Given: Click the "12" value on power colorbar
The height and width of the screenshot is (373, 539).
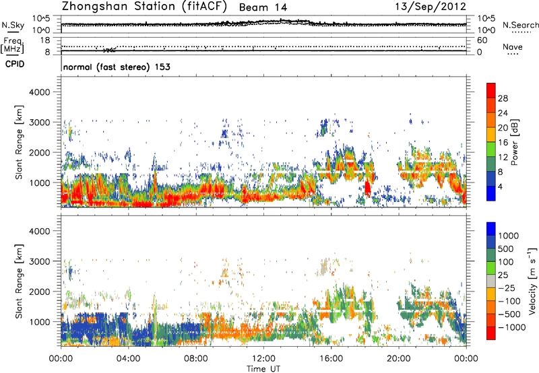Looking at the screenshot, I should (x=503, y=158).
